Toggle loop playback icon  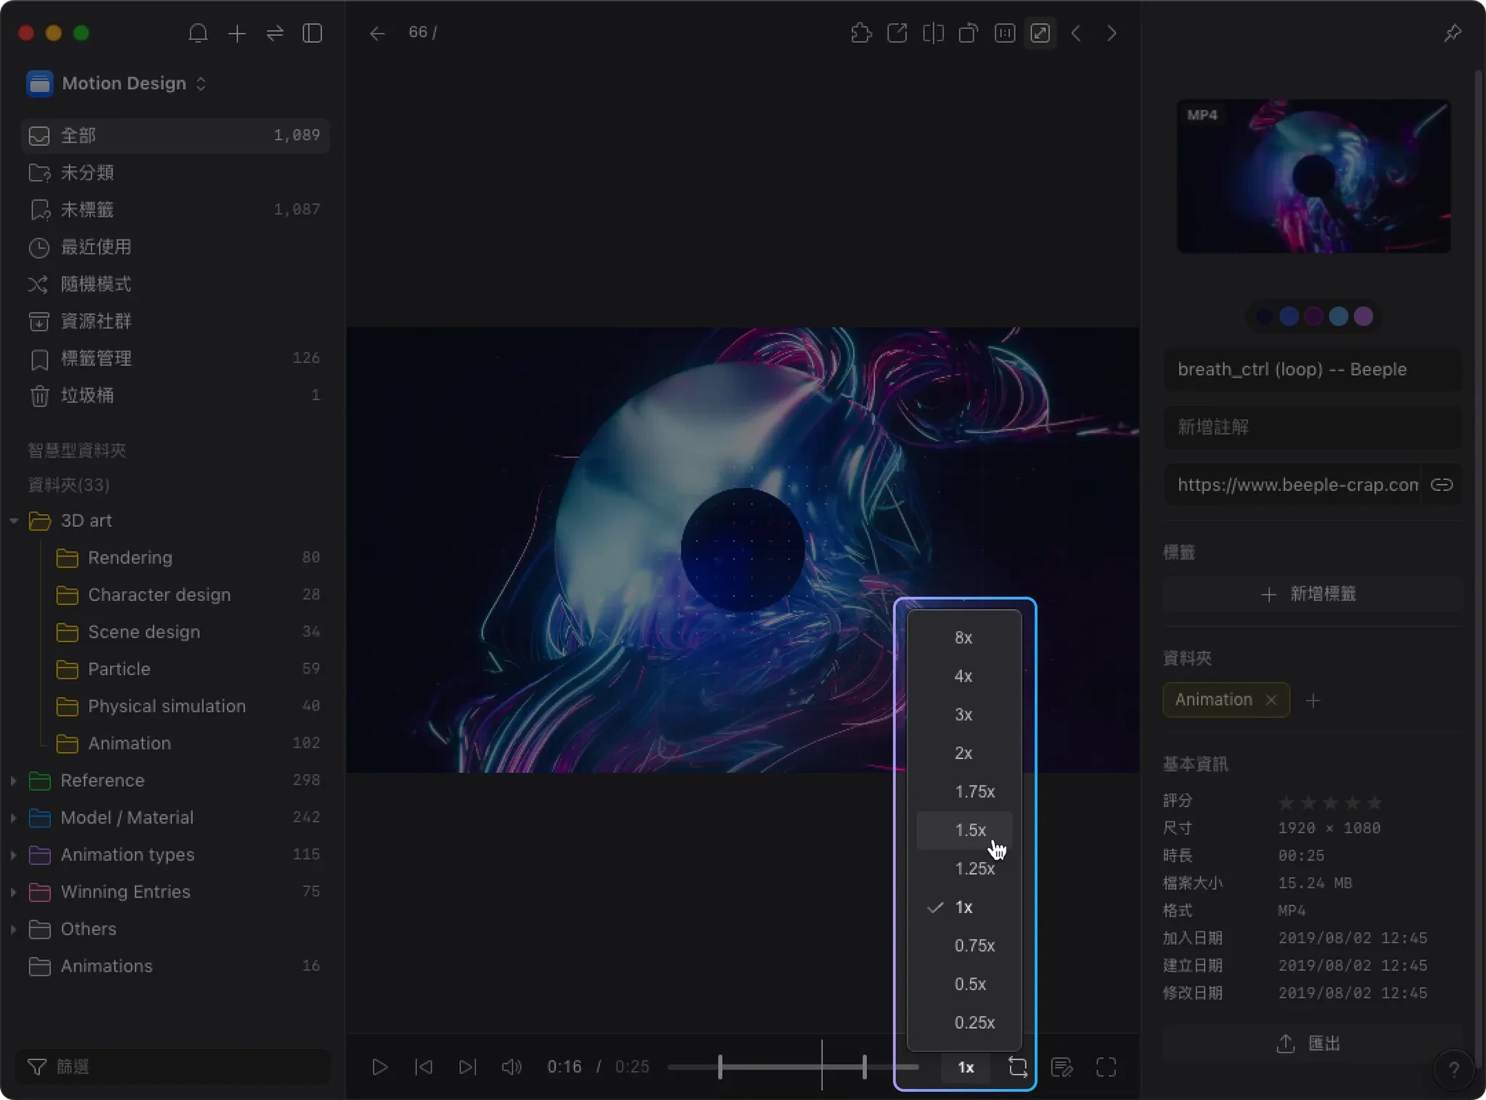(1017, 1067)
